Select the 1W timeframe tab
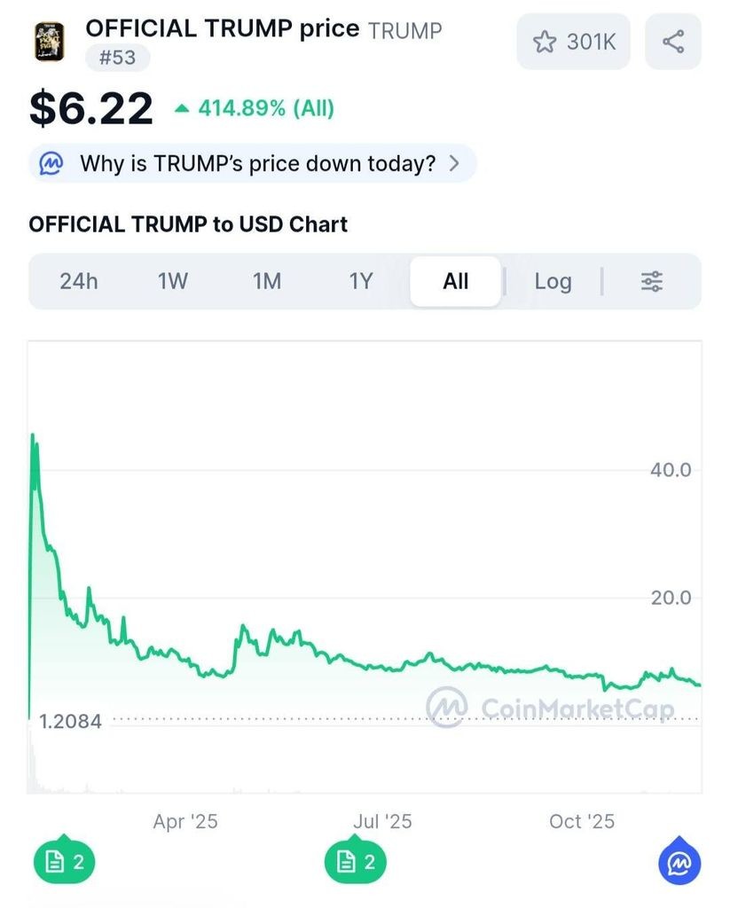This screenshot has height=908, width=730. tap(173, 282)
